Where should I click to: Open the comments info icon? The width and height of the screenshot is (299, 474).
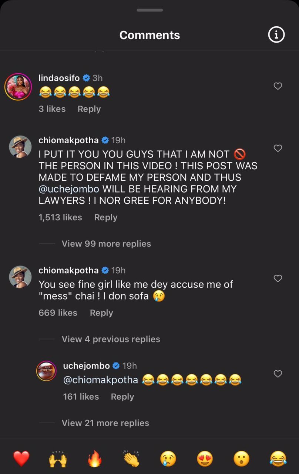[x=276, y=35]
